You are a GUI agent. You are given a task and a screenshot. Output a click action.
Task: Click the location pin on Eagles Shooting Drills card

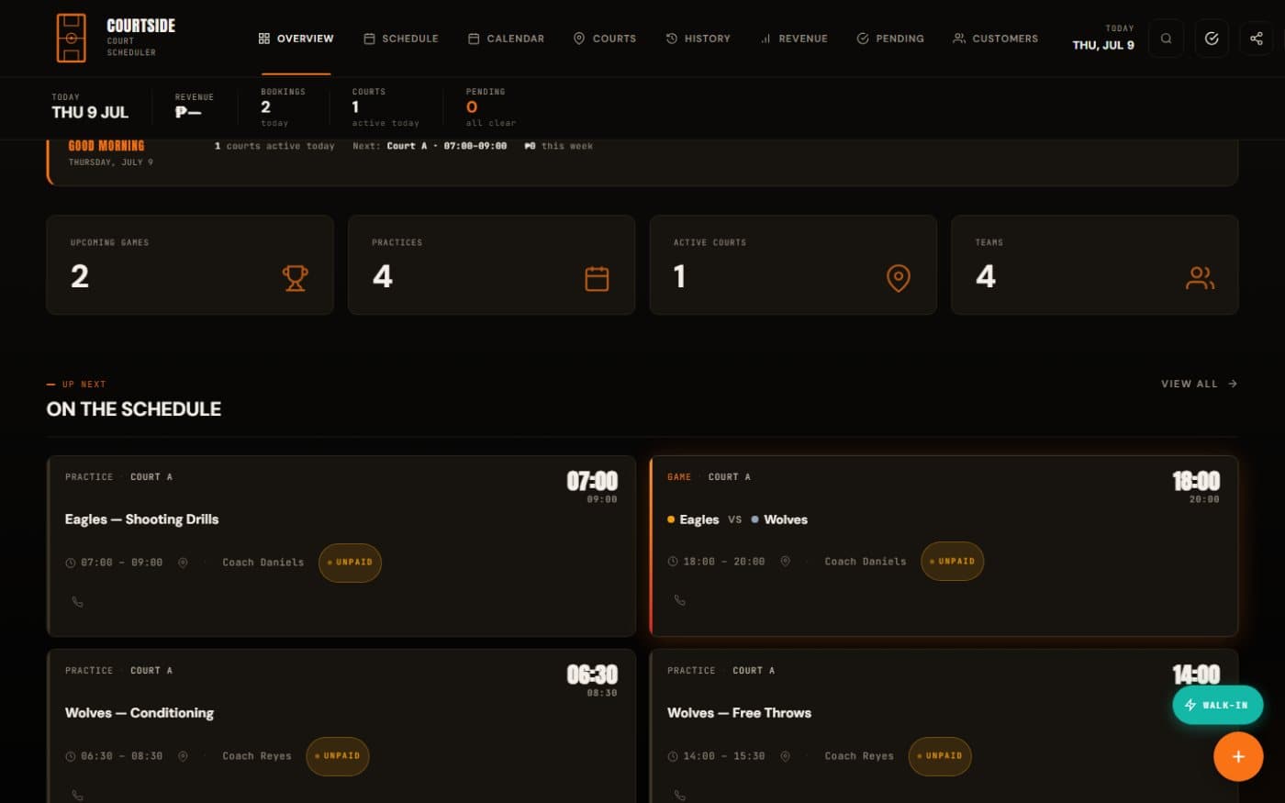pyautogui.click(x=183, y=563)
